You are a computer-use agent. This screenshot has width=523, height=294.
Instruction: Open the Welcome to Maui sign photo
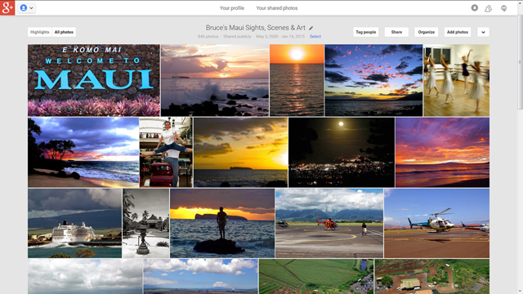[94, 80]
